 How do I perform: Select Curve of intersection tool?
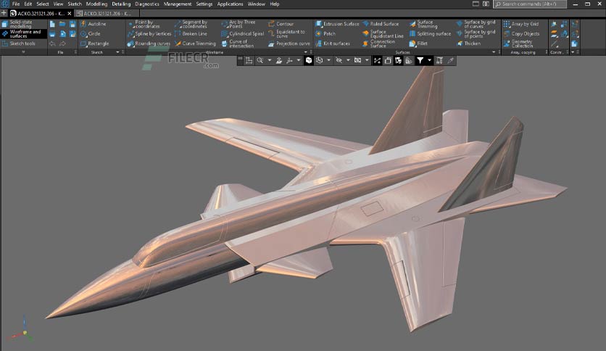pyautogui.click(x=238, y=44)
